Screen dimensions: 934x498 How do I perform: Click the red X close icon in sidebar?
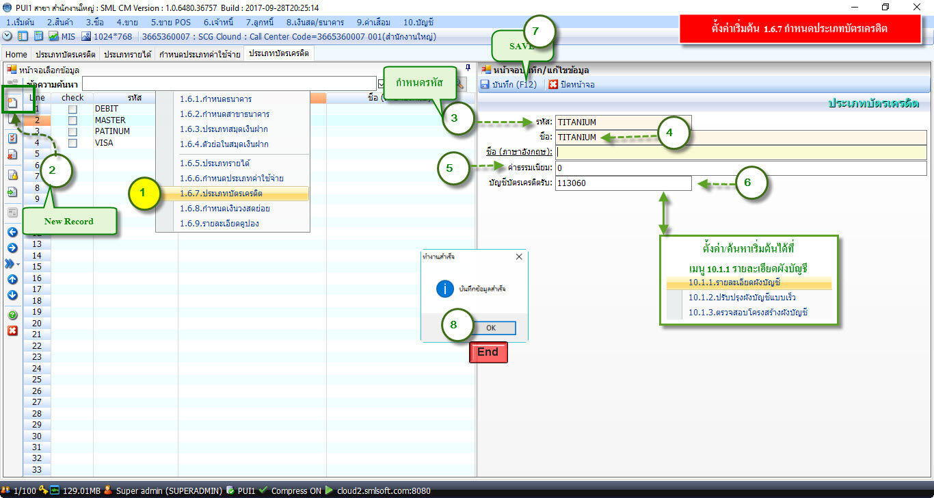point(12,331)
